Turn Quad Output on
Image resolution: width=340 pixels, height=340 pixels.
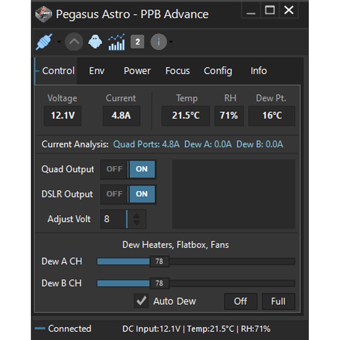[x=142, y=169]
